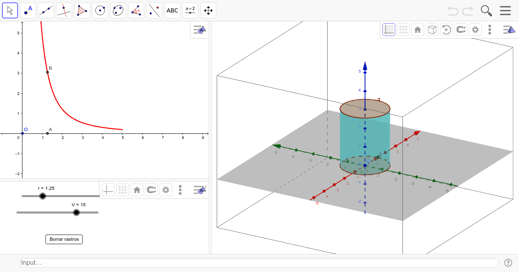Image resolution: width=519 pixels, height=272 pixels.
Task: Expand the slider panel style bar
Action: tap(199, 190)
